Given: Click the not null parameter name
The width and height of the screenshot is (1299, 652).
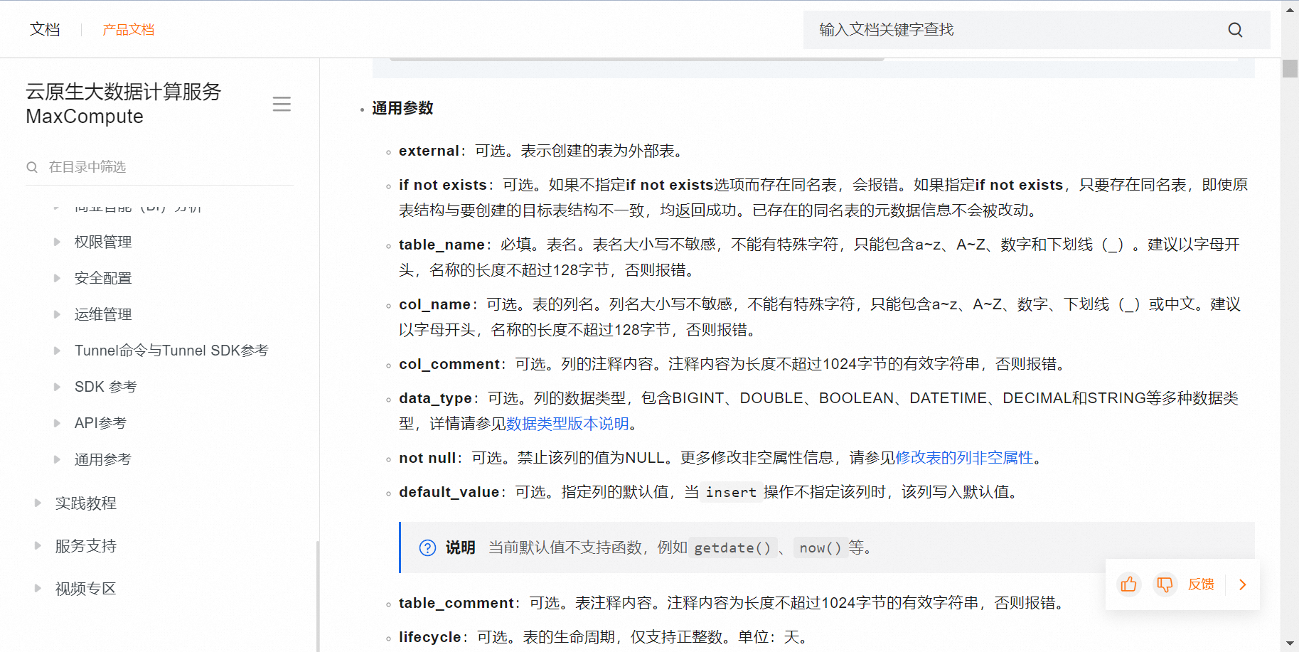Looking at the screenshot, I should pos(427,458).
